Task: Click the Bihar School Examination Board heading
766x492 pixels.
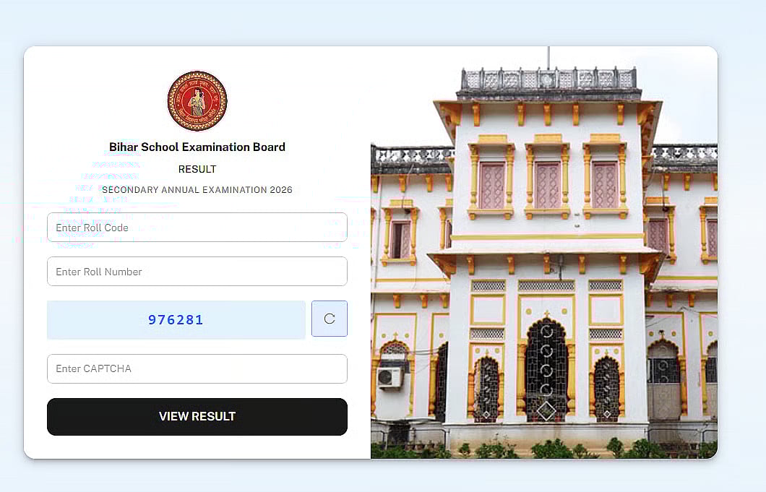Action: tap(197, 147)
